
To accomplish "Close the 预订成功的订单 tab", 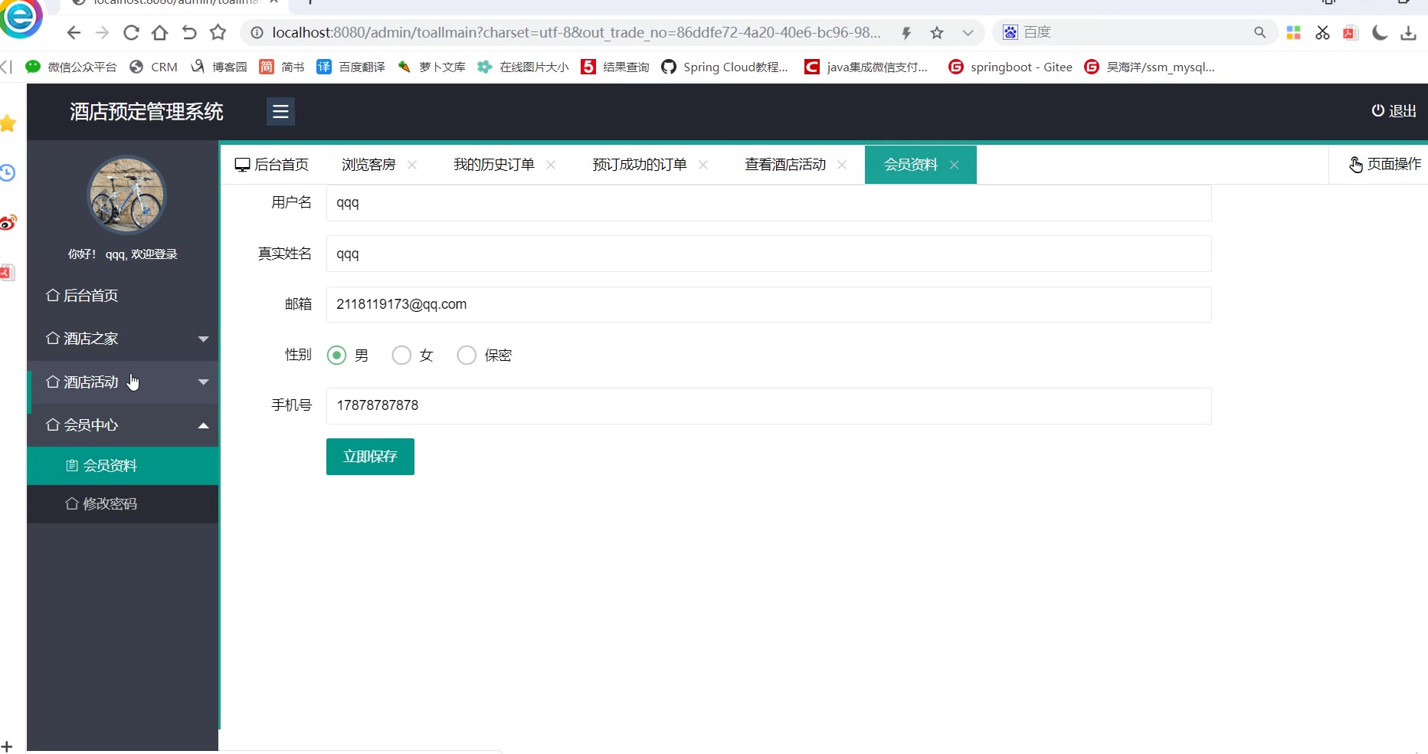I will (703, 165).
